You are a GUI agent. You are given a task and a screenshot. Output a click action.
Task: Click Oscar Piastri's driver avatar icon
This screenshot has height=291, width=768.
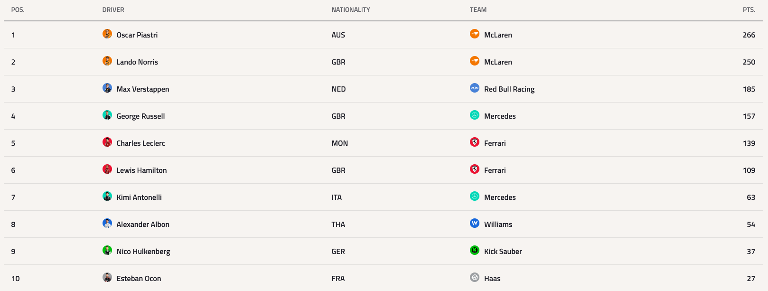click(x=107, y=34)
